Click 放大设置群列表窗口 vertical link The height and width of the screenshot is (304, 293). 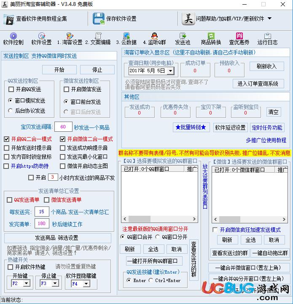pos(205,186)
